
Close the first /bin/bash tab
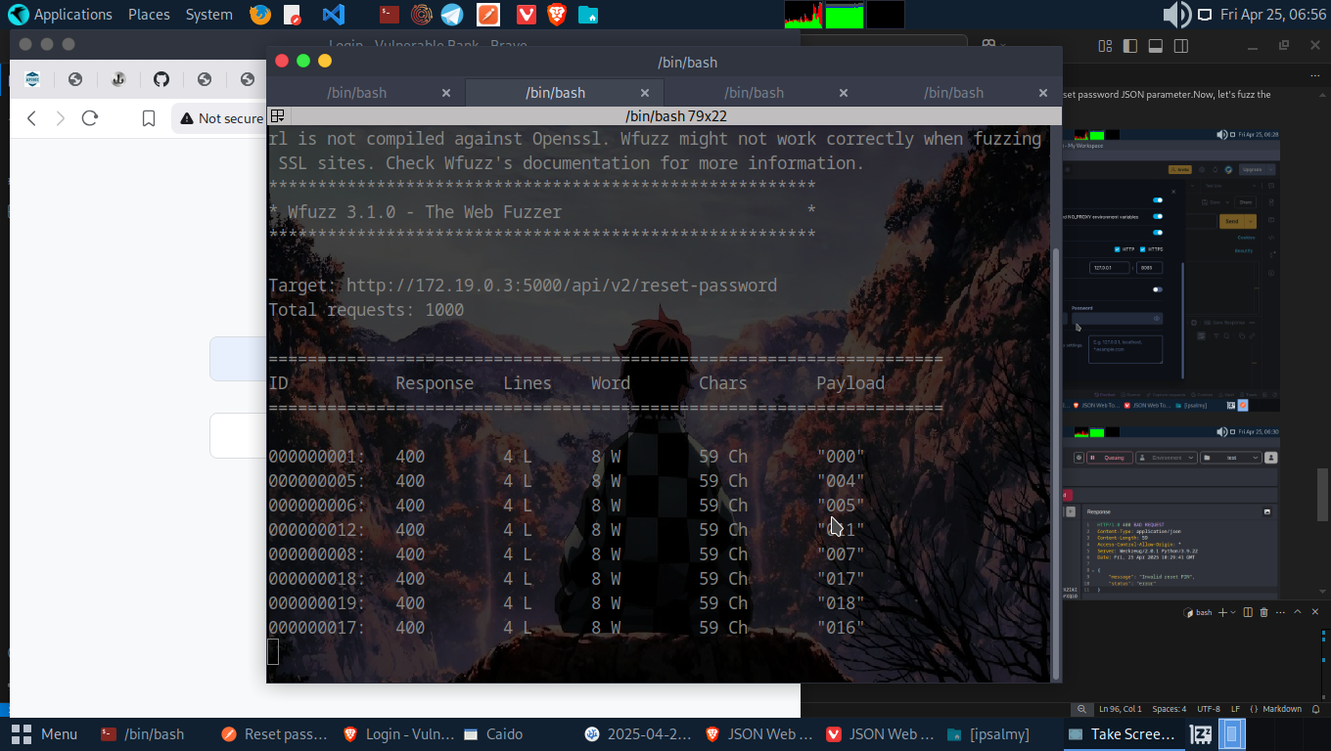pos(446,93)
